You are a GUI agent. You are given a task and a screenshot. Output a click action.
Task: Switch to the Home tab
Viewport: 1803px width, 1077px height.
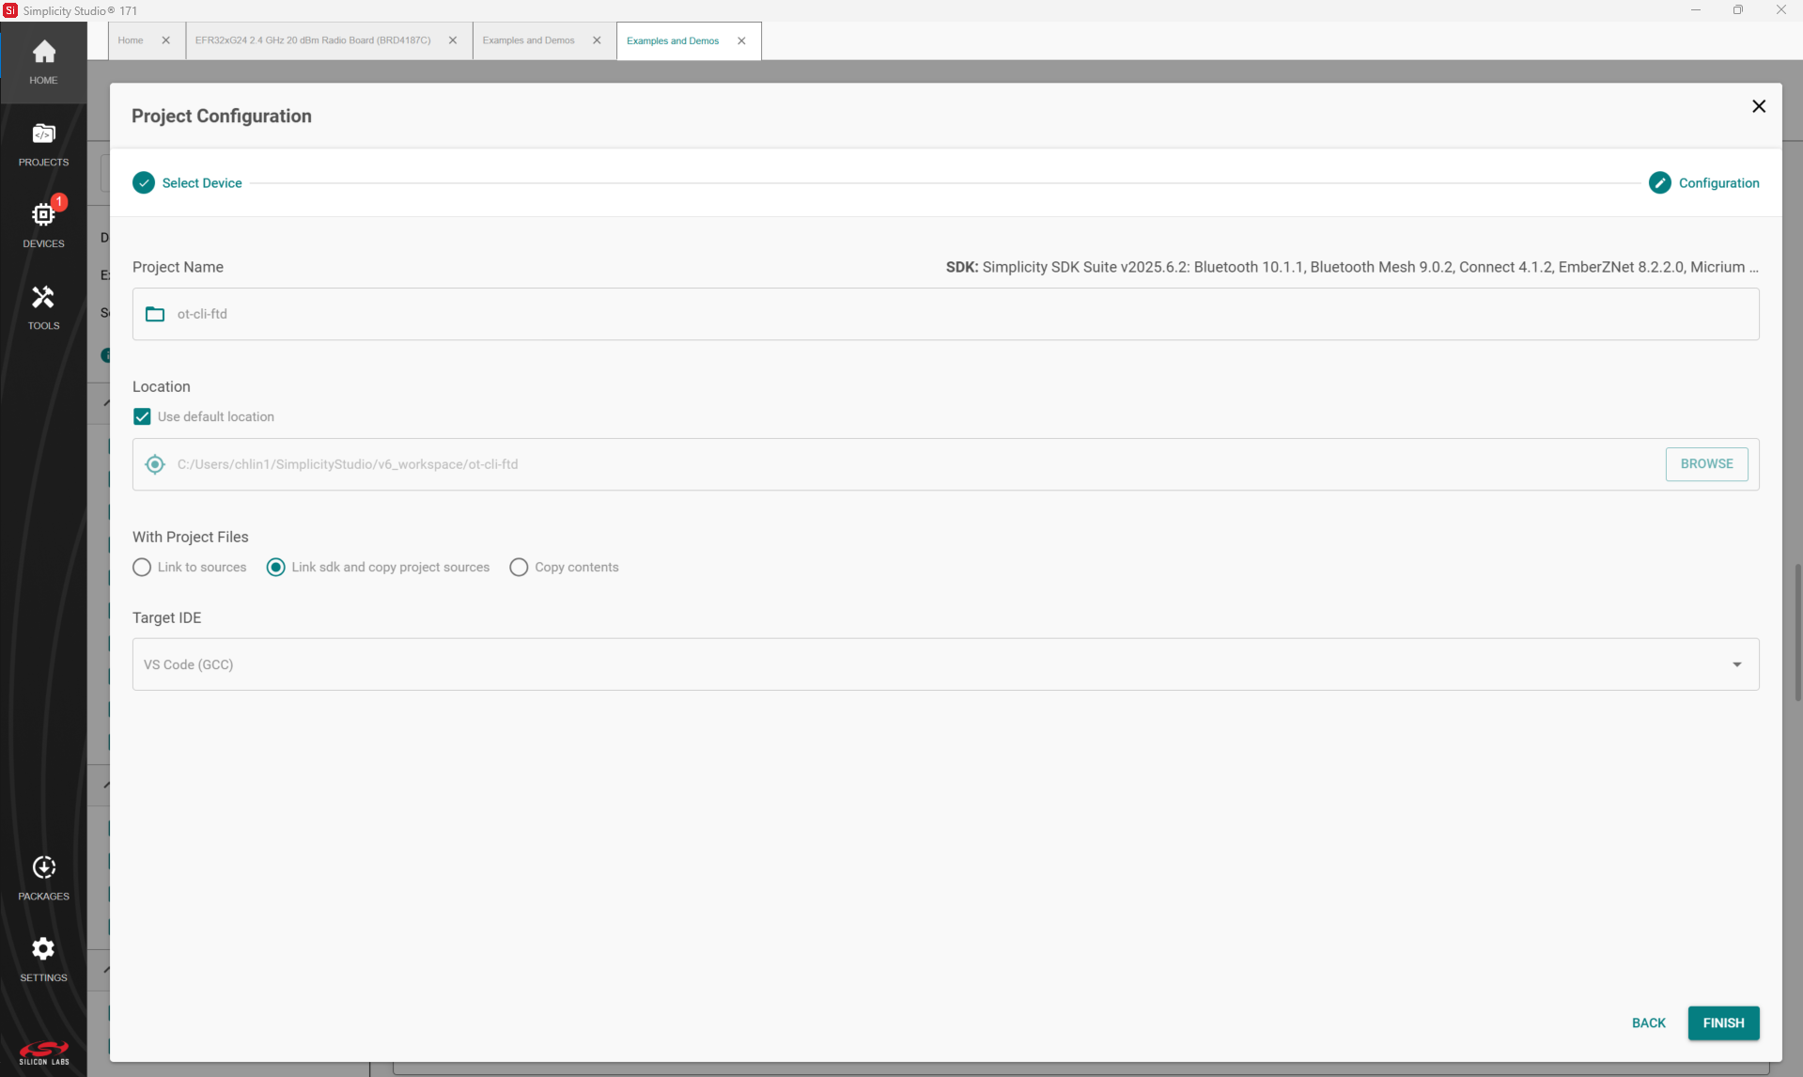tap(131, 40)
